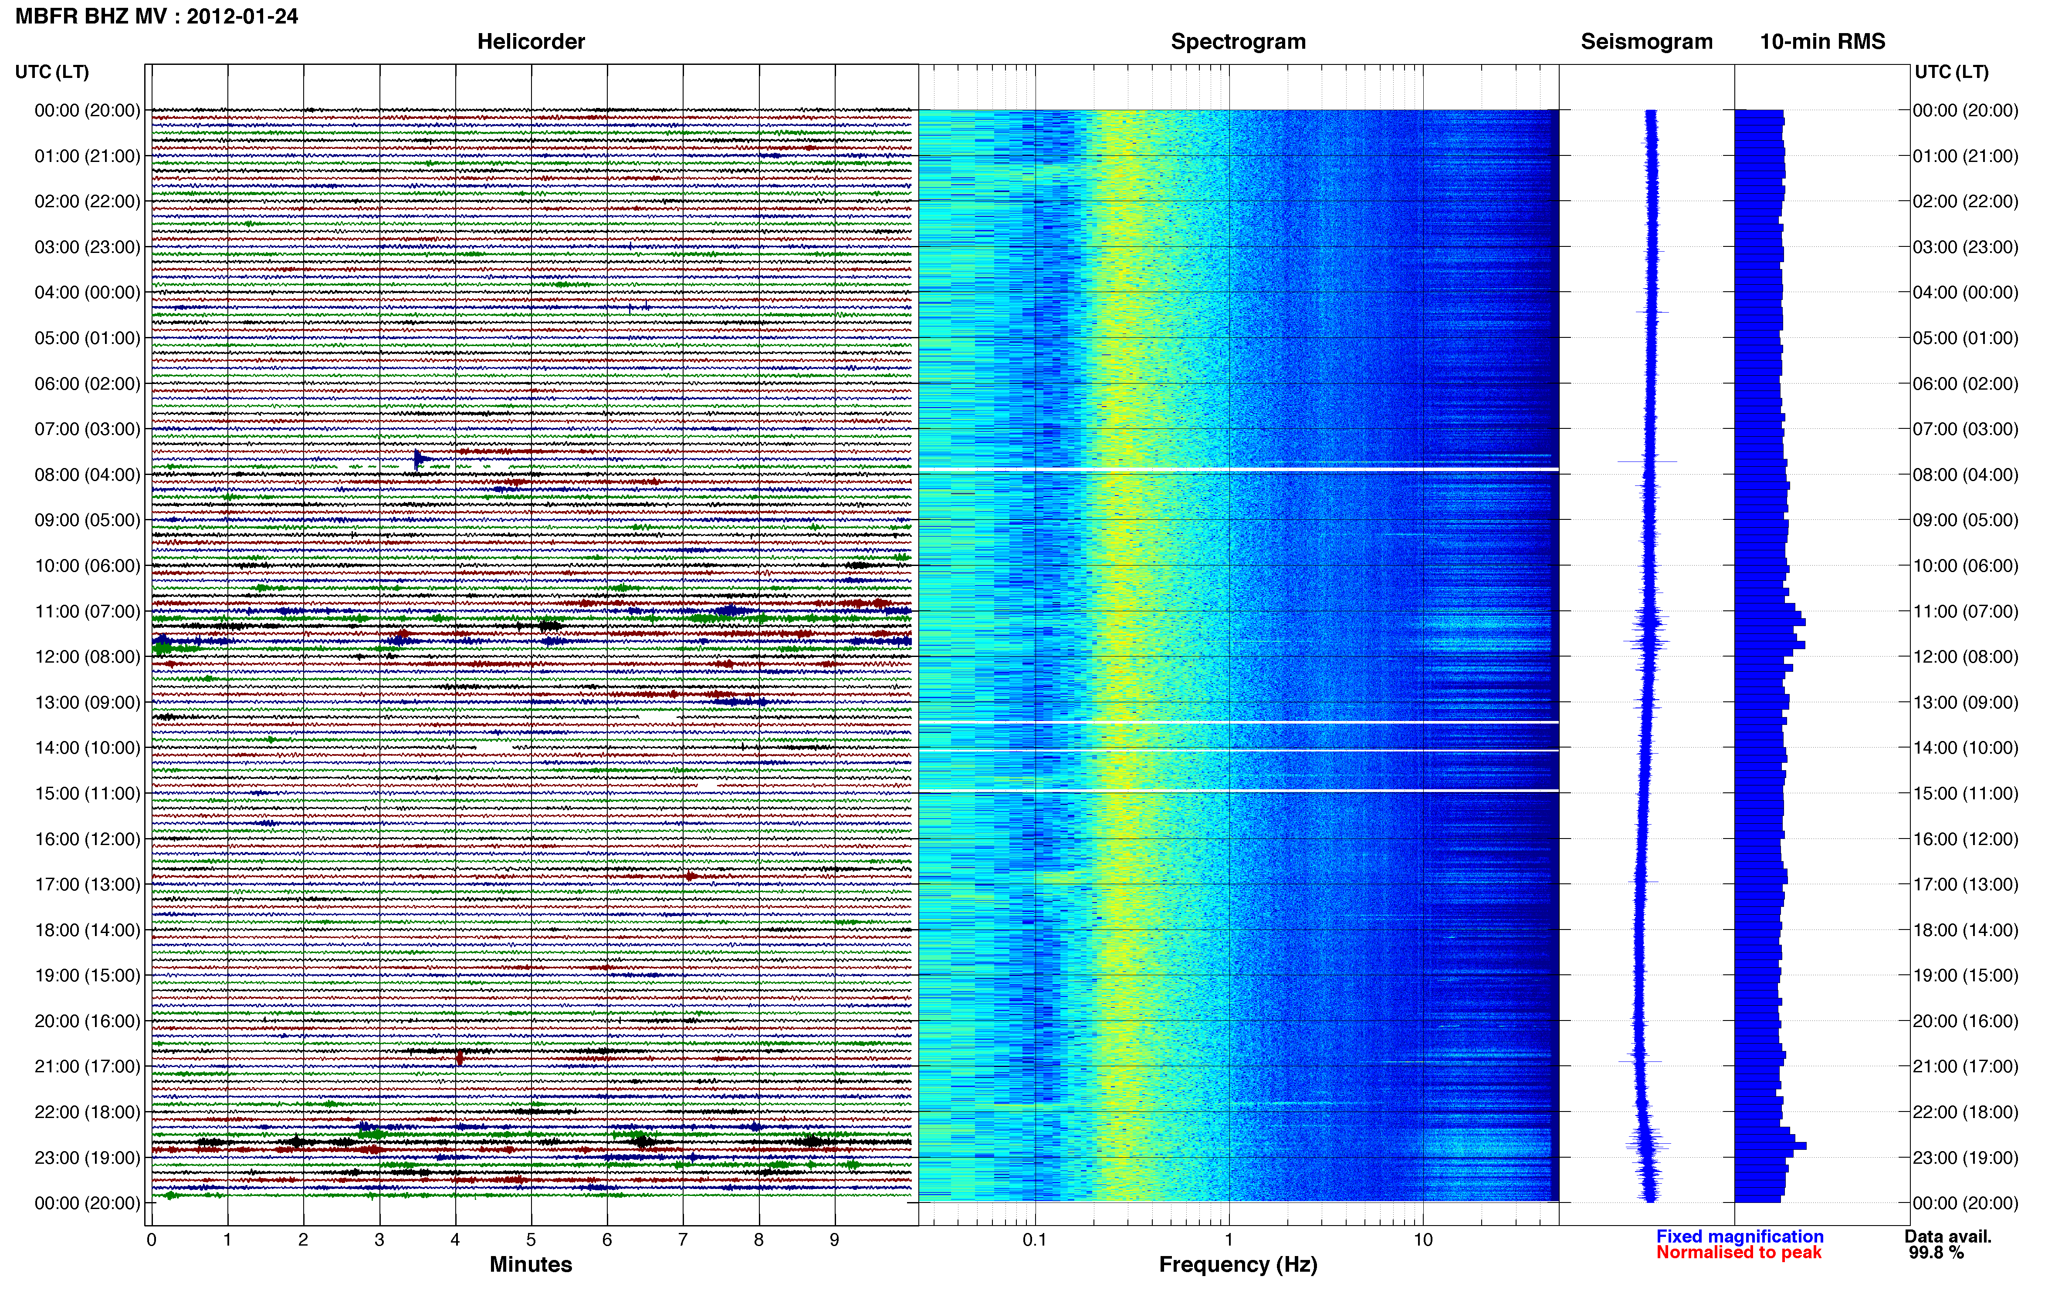Click the right-side "UTC (LT)" axis header

(x=1951, y=72)
